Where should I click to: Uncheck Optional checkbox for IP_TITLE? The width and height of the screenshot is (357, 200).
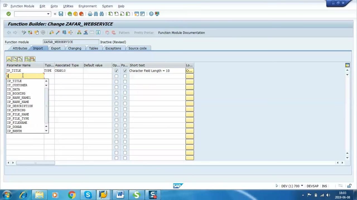click(x=116, y=71)
